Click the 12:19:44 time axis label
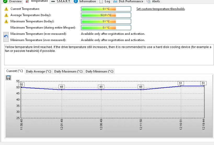The image size is (214, 145). point(204,124)
